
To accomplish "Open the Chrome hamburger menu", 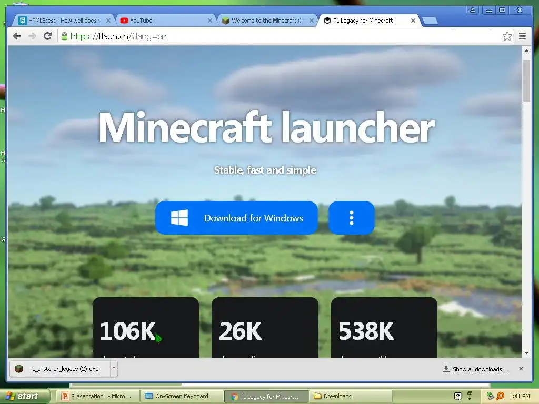I will [522, 36].
